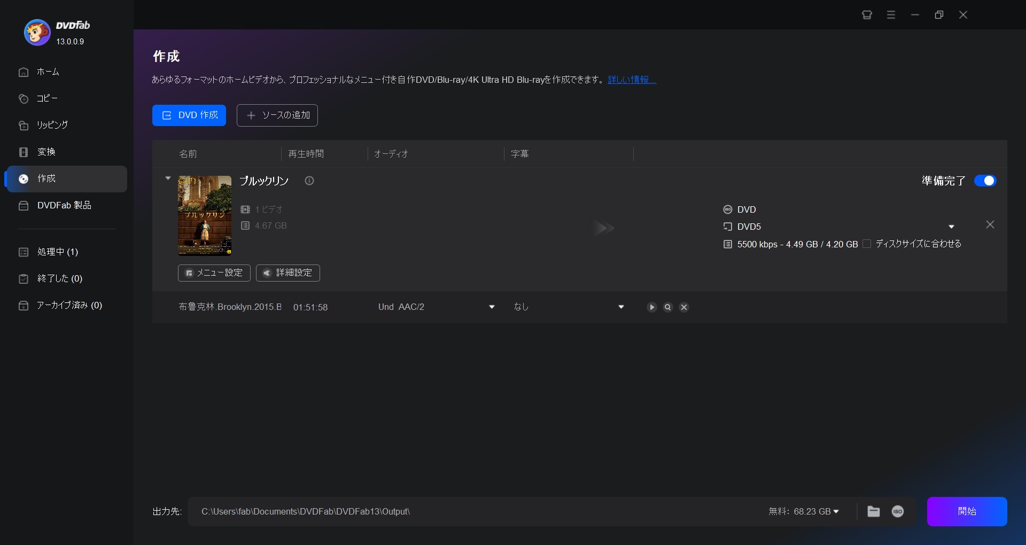The image size is (1026, 545).
Task: Remove the file with the round X icon
Action: (x=683, y=307)
